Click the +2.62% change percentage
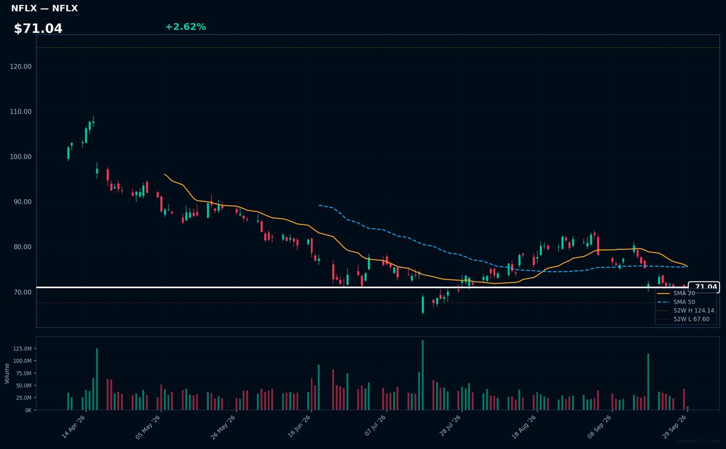The height and width of the screenshot is (449, 726). (x=186, y=27)
